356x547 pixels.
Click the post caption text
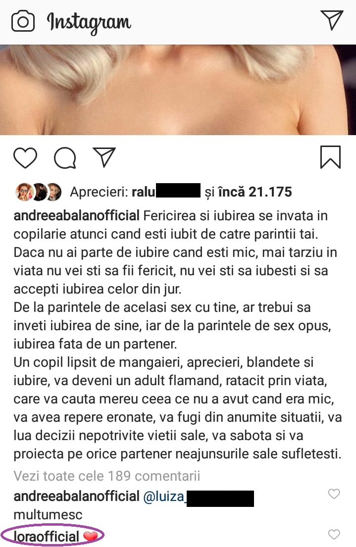pos(177,335)
